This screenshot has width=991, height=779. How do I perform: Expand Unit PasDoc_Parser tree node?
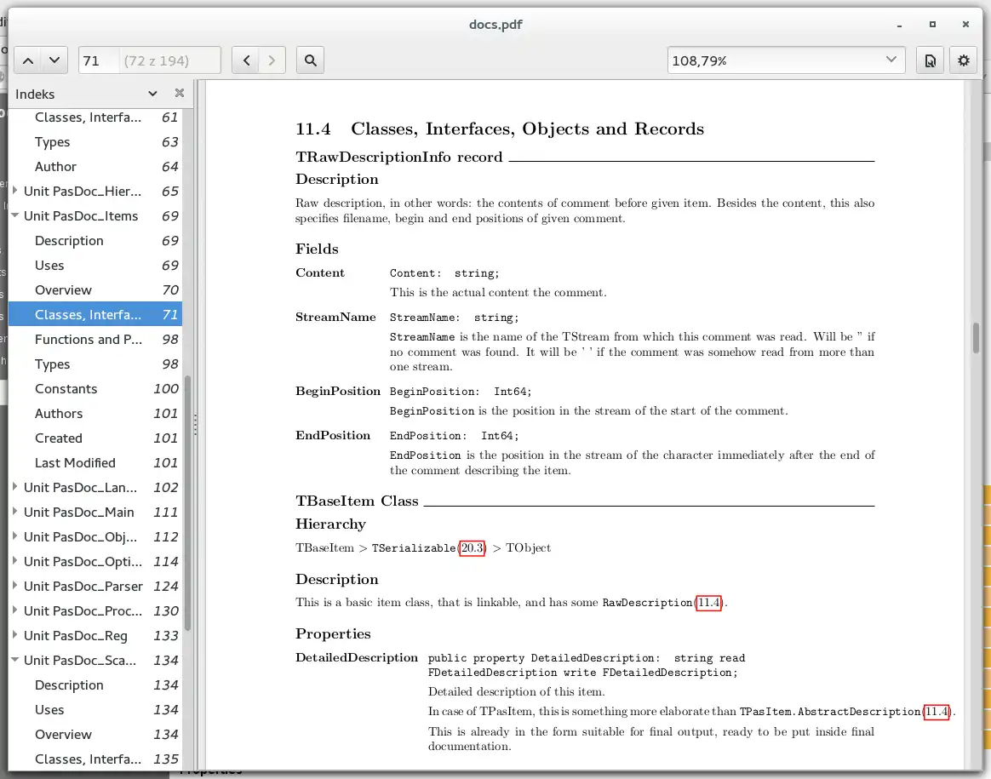click(x=14, y=585)
